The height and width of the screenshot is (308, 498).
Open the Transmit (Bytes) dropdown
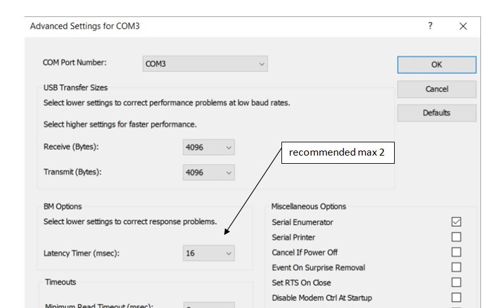208,171
